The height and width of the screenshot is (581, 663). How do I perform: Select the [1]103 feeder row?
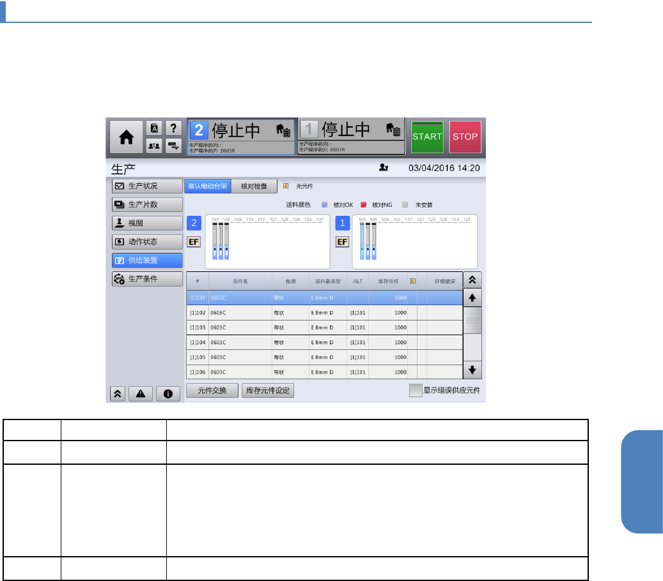click(x=324, y=328)
